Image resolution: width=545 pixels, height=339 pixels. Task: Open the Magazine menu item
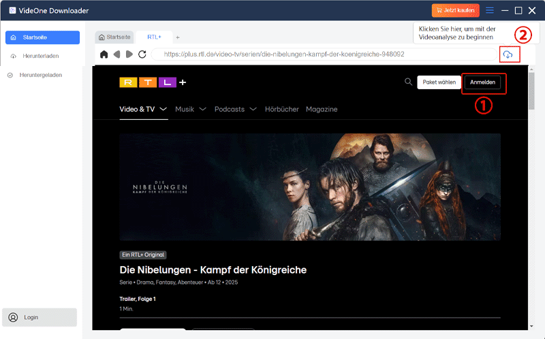tap(322, 110)
